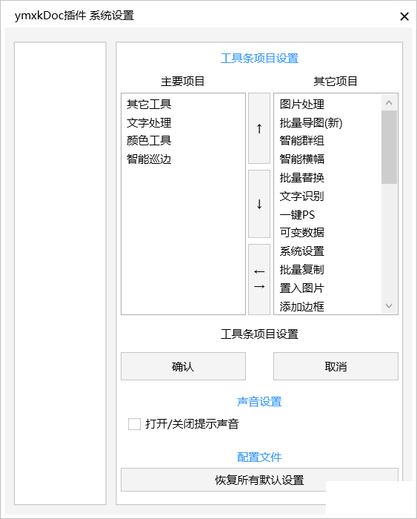Click 恢复所有默认设置 button
Viewport: 417px width, 519px height.
point(259,480)
